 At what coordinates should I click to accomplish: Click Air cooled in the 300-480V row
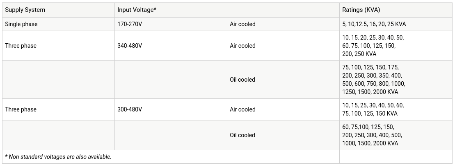pos(242,109)
